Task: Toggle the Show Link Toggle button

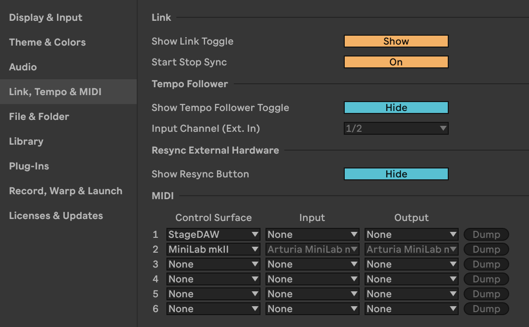Action: 396,41
